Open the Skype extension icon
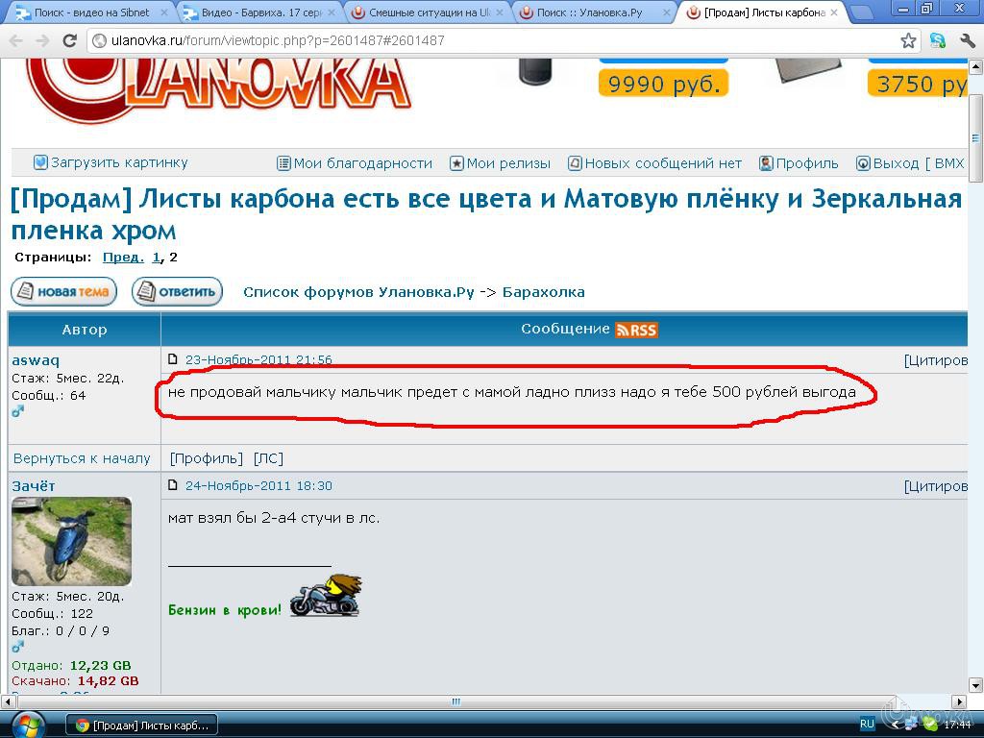Screen dimensions: 984x738 [x=938, y=40]
